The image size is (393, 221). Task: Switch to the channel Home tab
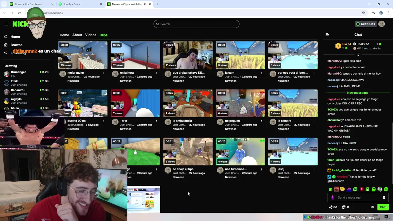point(64,35)
